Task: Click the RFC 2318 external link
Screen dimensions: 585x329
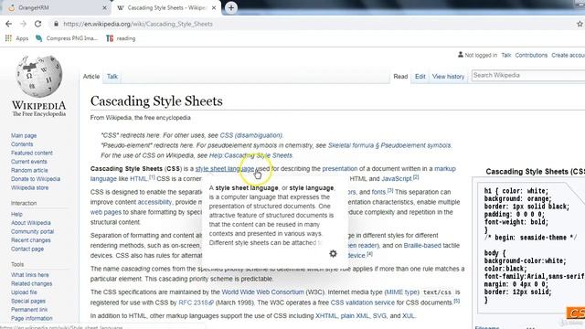Action: (196, 302)
